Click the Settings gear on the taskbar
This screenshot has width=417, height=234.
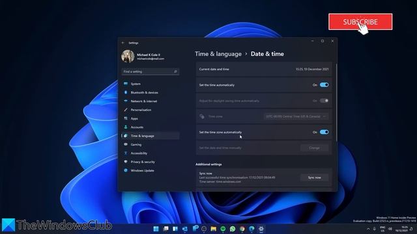pos(261,229)
